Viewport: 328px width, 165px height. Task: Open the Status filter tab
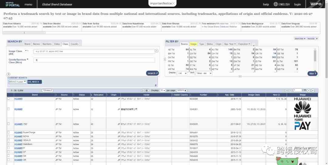(210, 44)
